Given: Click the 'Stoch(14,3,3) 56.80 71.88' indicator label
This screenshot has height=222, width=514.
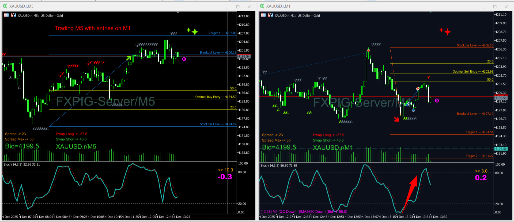Looking at the screenshot, I should pos(279,165).
